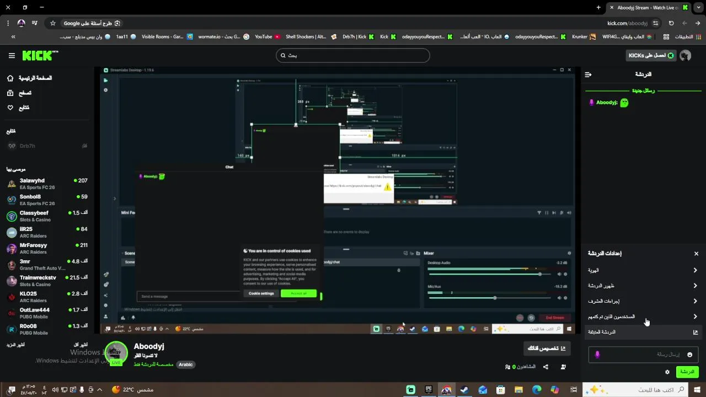The image size is (706, 397).
Task: Open recommended channel Sonbol8
Action: (47, 200)
